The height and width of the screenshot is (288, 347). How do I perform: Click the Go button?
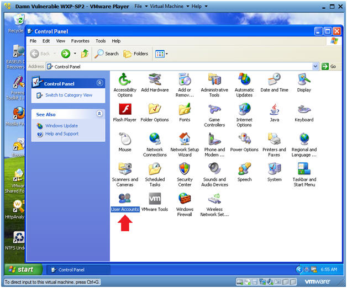tap(329, 66)
